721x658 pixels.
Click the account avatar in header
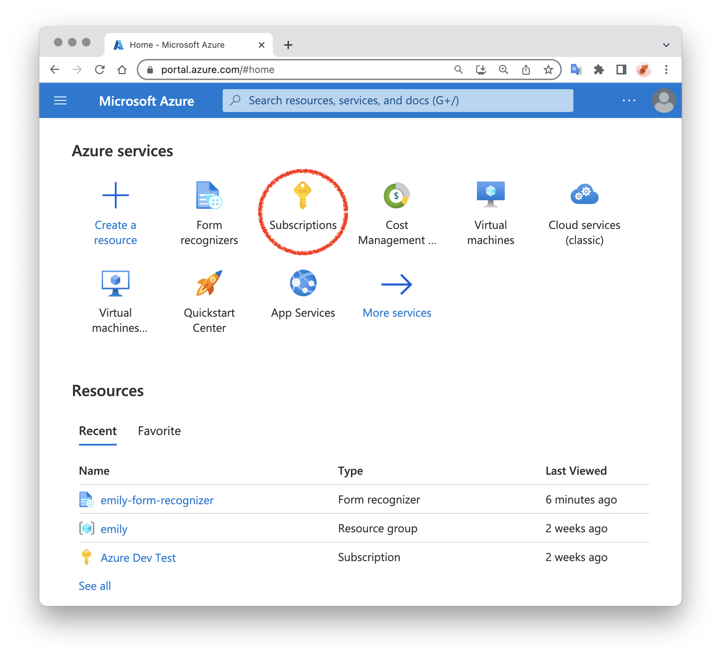(663, 101)
